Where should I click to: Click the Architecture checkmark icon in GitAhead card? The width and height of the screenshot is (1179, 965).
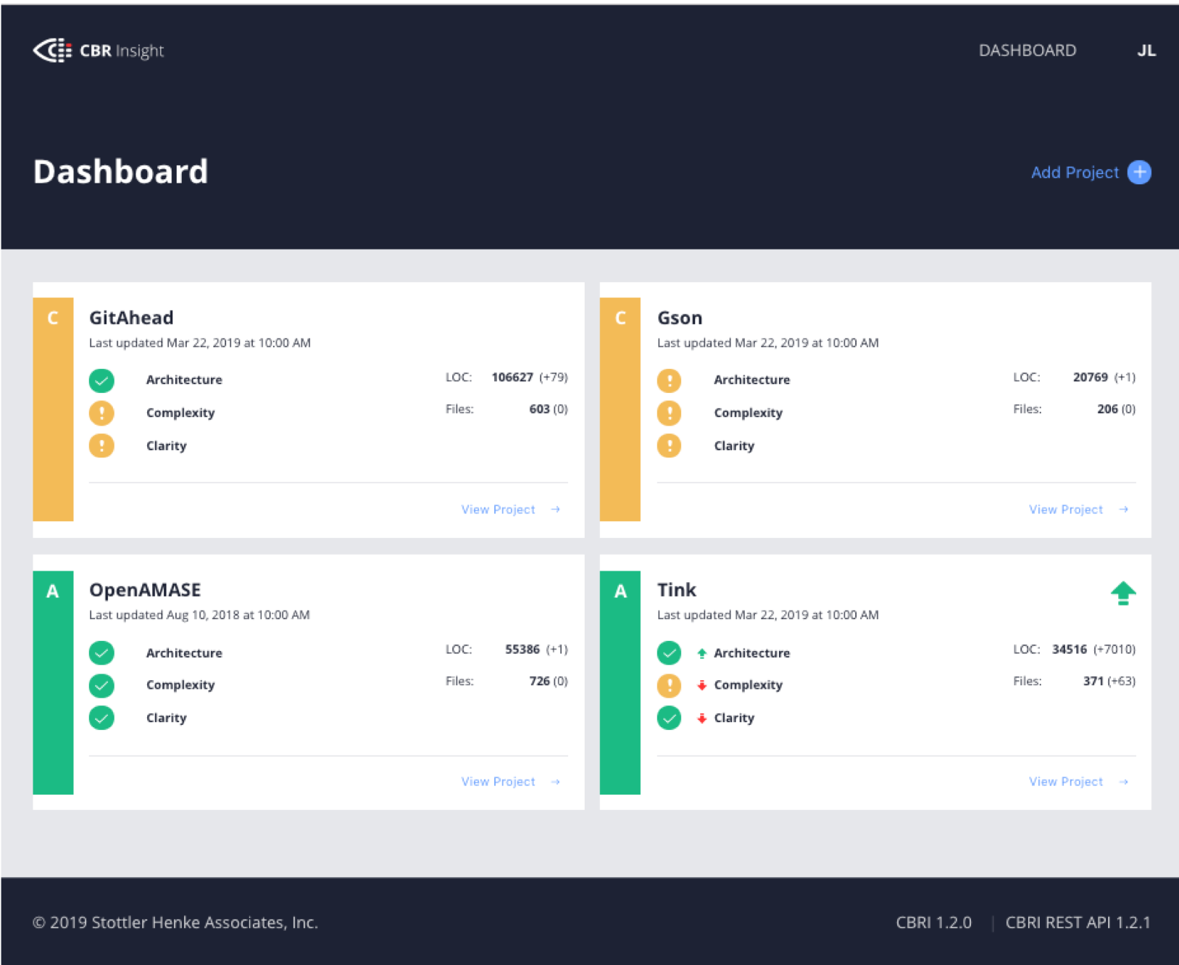click(101, 380)
